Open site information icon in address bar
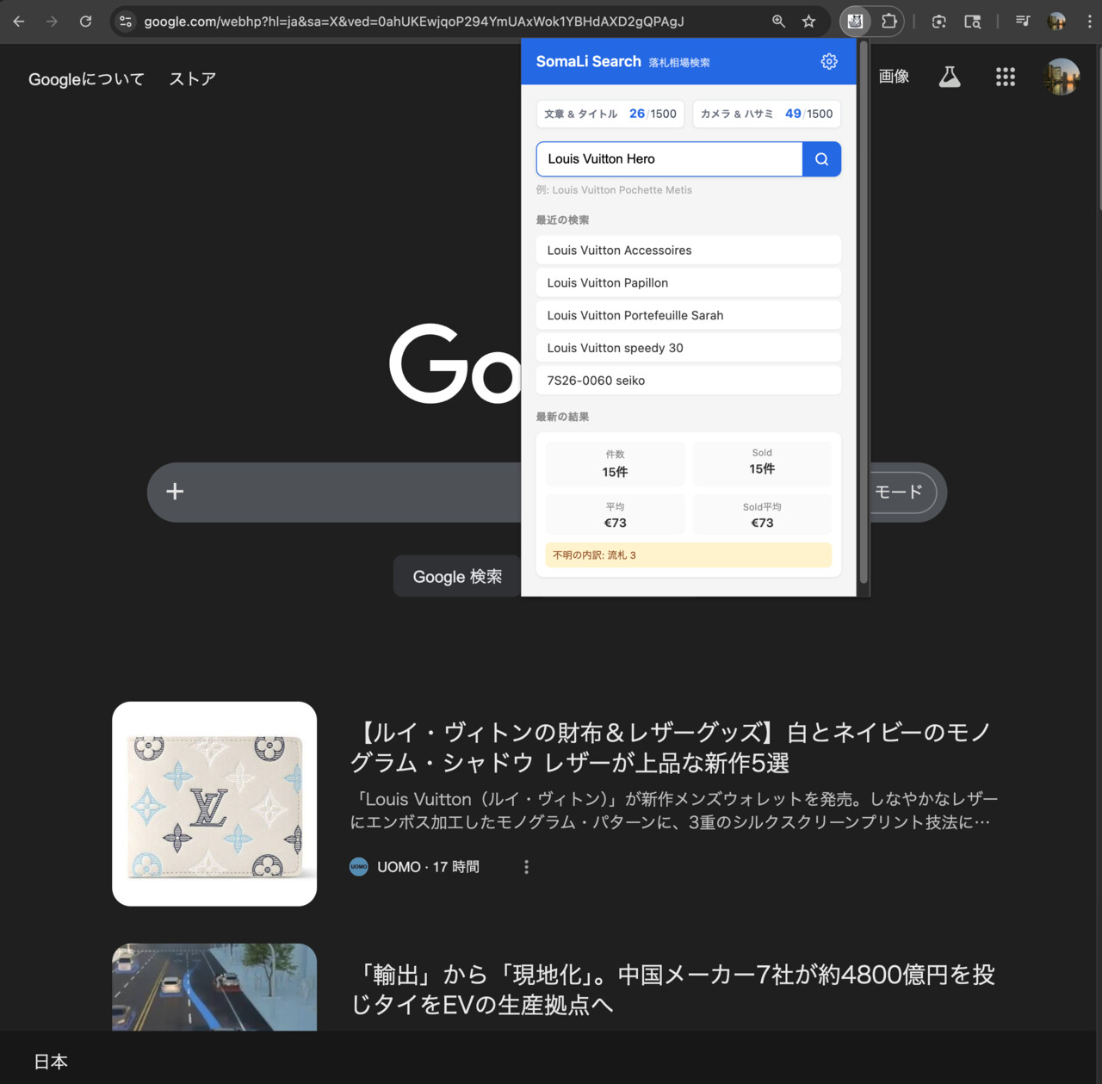1102x1084 pixels. tap(126, 22)
